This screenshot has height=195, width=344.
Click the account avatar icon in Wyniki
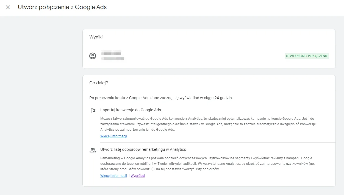[x=93, y=56]
